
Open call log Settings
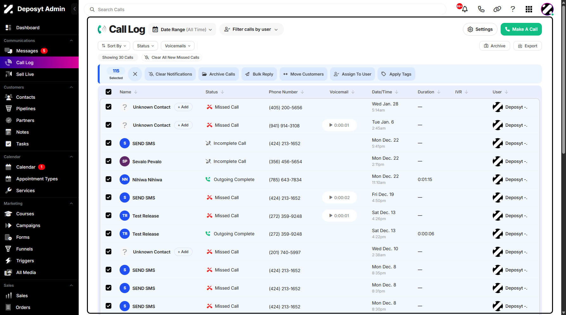pyautogui.click(x=480, y=29)
